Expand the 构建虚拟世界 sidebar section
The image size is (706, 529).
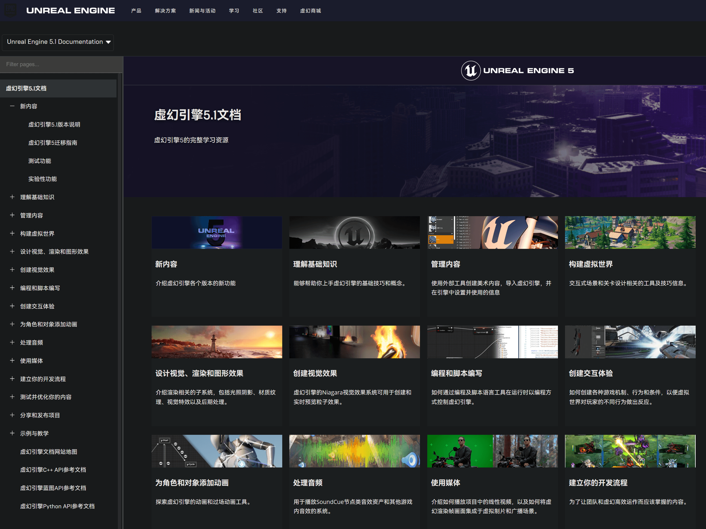(x=12, y=233)
